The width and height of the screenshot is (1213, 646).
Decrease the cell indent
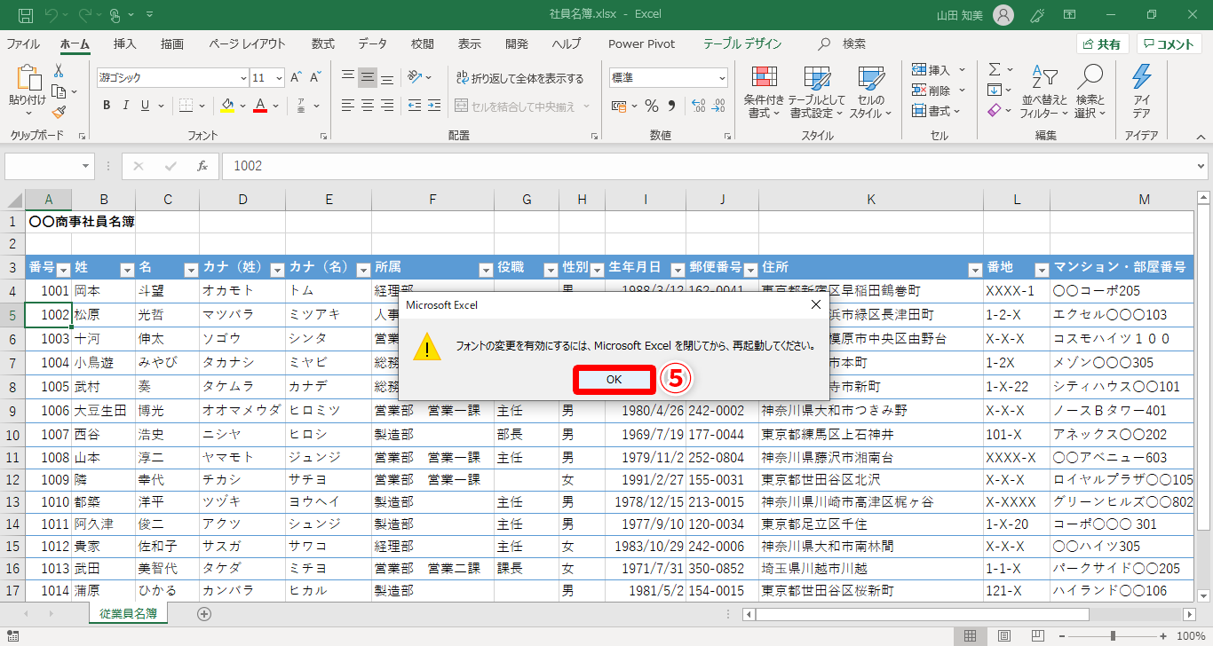[x=413, y=106]
